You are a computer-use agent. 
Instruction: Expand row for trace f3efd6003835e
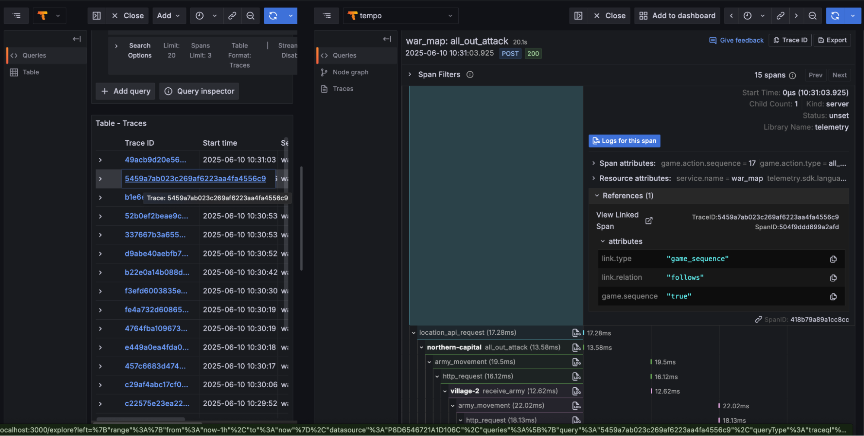pyautogui.click(x=100, y=291)
